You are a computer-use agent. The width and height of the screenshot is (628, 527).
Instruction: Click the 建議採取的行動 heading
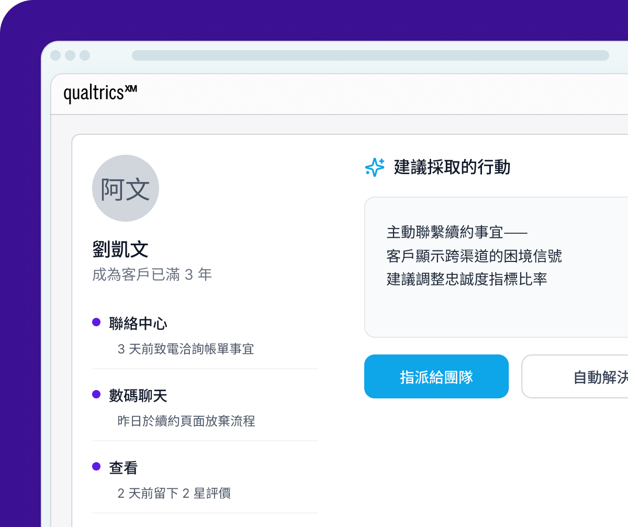[452, 167]
